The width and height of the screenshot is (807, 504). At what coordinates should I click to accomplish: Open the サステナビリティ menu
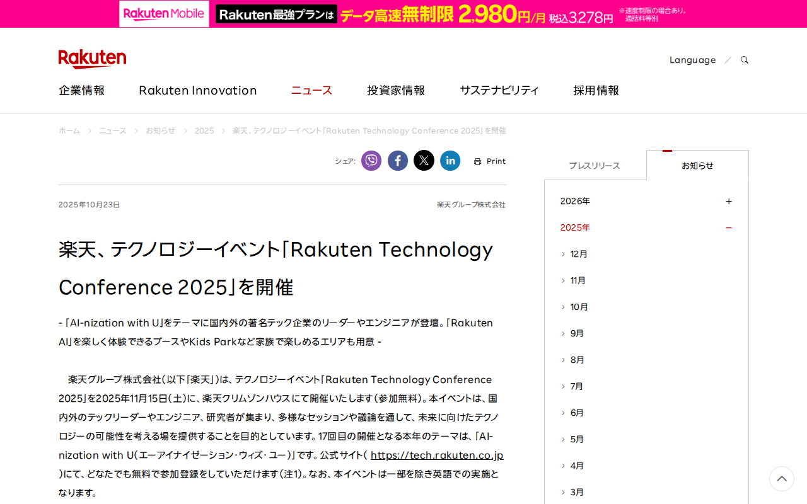(x=499, y=90)
